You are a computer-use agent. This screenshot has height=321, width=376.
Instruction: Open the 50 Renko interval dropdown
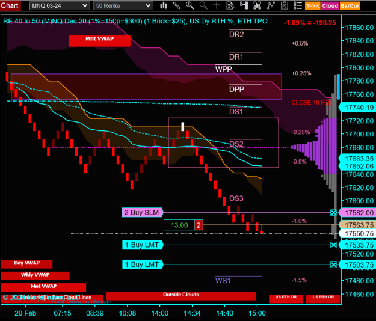(123, 6)
